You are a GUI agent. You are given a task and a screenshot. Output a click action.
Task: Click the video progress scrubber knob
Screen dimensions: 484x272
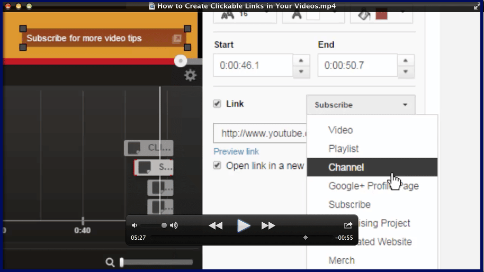pos(181,61)
